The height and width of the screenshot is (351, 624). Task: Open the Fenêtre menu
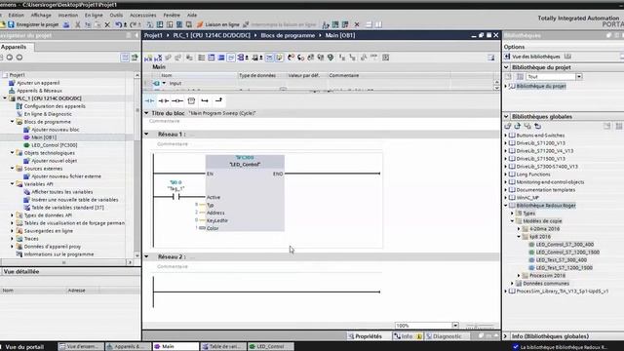click(x=172, y=16)
